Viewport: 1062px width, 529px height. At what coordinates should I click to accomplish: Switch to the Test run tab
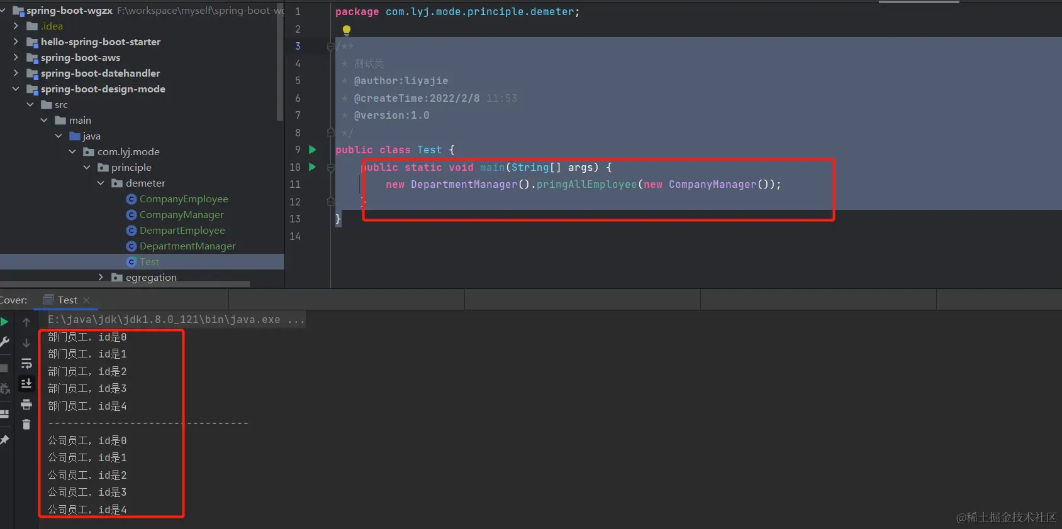coord(67,300)
